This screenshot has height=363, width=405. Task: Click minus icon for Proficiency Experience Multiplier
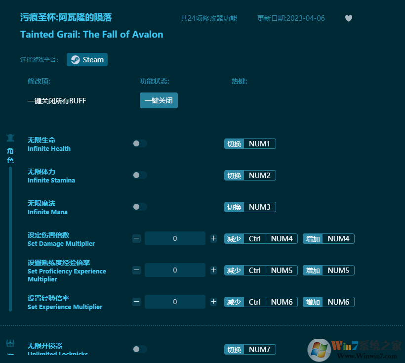[x=137, y=270]
